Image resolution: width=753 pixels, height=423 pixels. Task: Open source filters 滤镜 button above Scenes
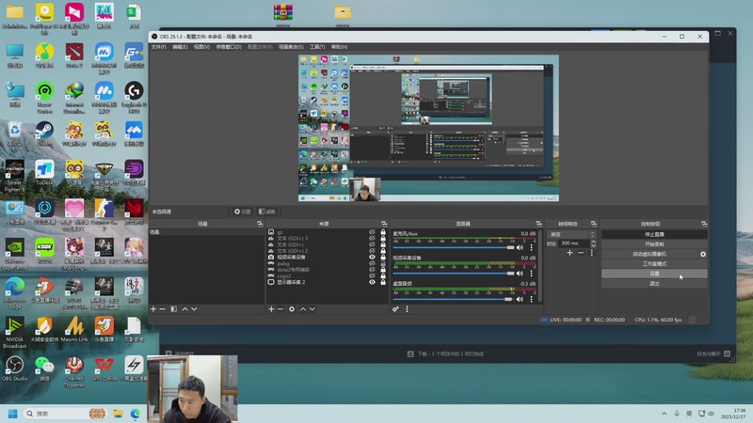tap(267, 211)
